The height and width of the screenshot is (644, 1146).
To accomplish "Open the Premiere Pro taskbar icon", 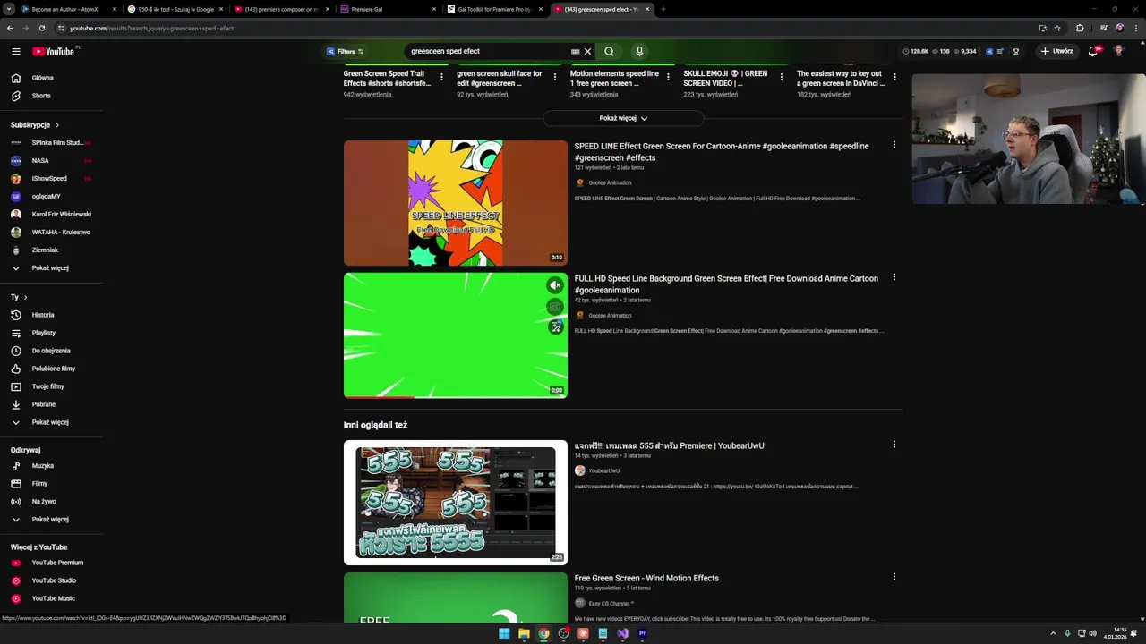I will click(642, 633).
